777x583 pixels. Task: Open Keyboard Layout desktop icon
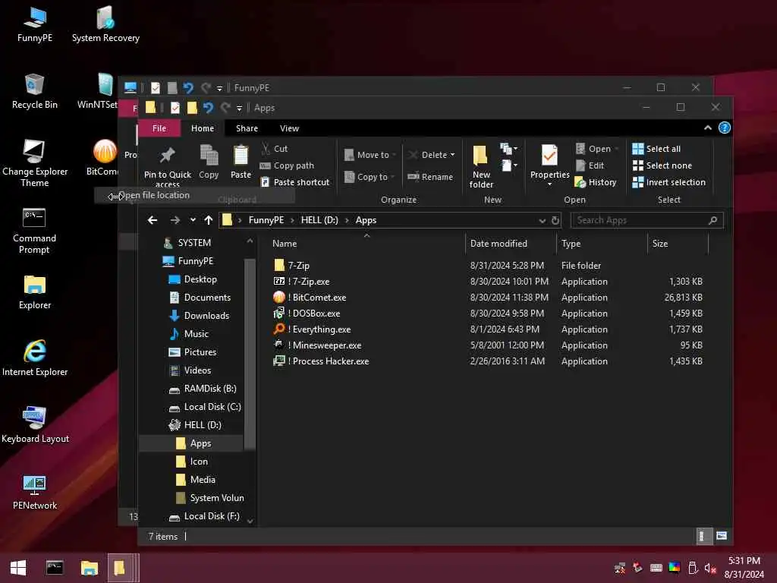tap(35, 424)
